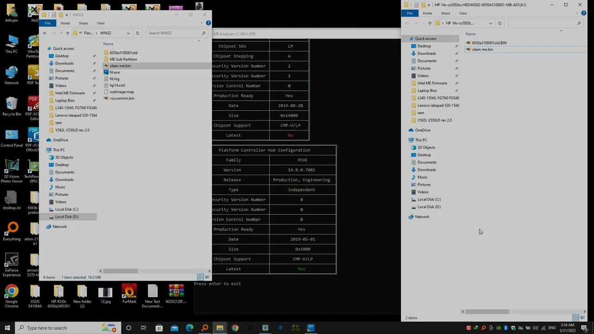Open the Everything search desktop shortcut
Image resolution: width=594 pixels, height=334 pixels.
tap(12, 232)
